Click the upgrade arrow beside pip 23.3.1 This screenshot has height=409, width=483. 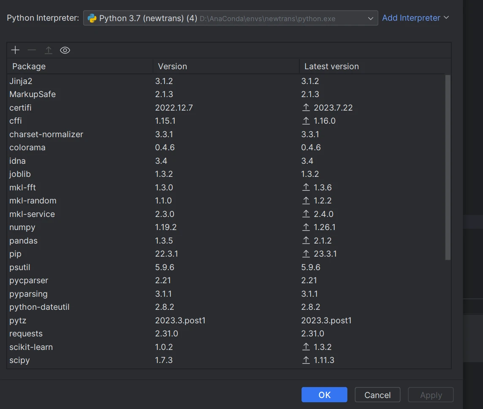pyautogui.click(x=306, y=254)
